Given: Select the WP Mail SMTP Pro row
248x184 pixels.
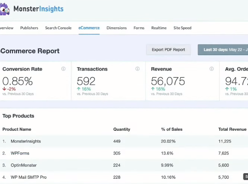Looking at the screenshot, I should coord(29,177).
